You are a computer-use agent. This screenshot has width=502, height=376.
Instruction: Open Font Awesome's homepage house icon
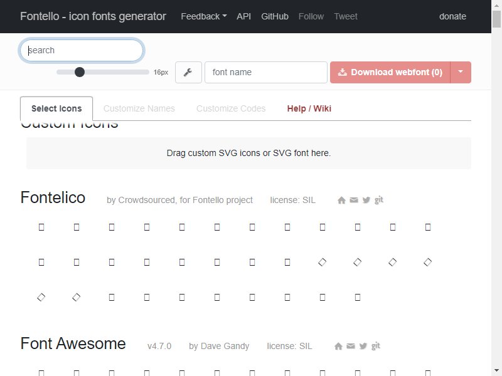point(338,346)
